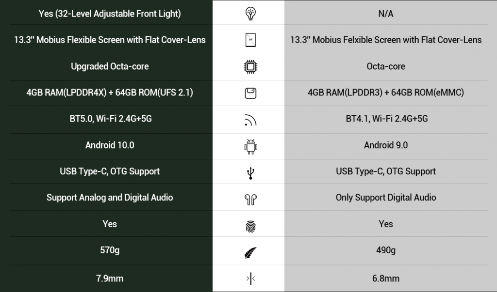Click the 6.8mm thickness value
Screen dimensions: 497x292
coord(386,278)
